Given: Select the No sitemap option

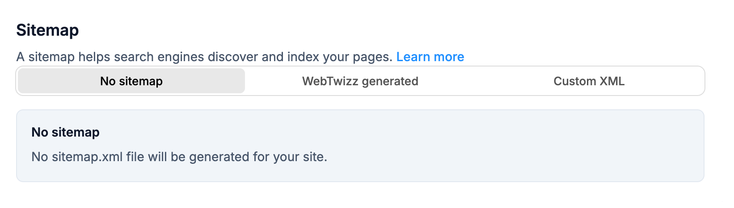Looking at the screenshot, I should (131, 81).
